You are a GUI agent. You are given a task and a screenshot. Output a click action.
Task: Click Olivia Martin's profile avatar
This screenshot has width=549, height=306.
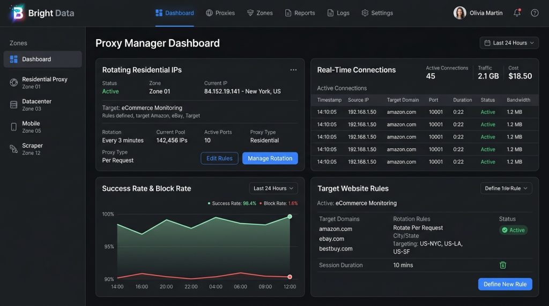point(459,13)
